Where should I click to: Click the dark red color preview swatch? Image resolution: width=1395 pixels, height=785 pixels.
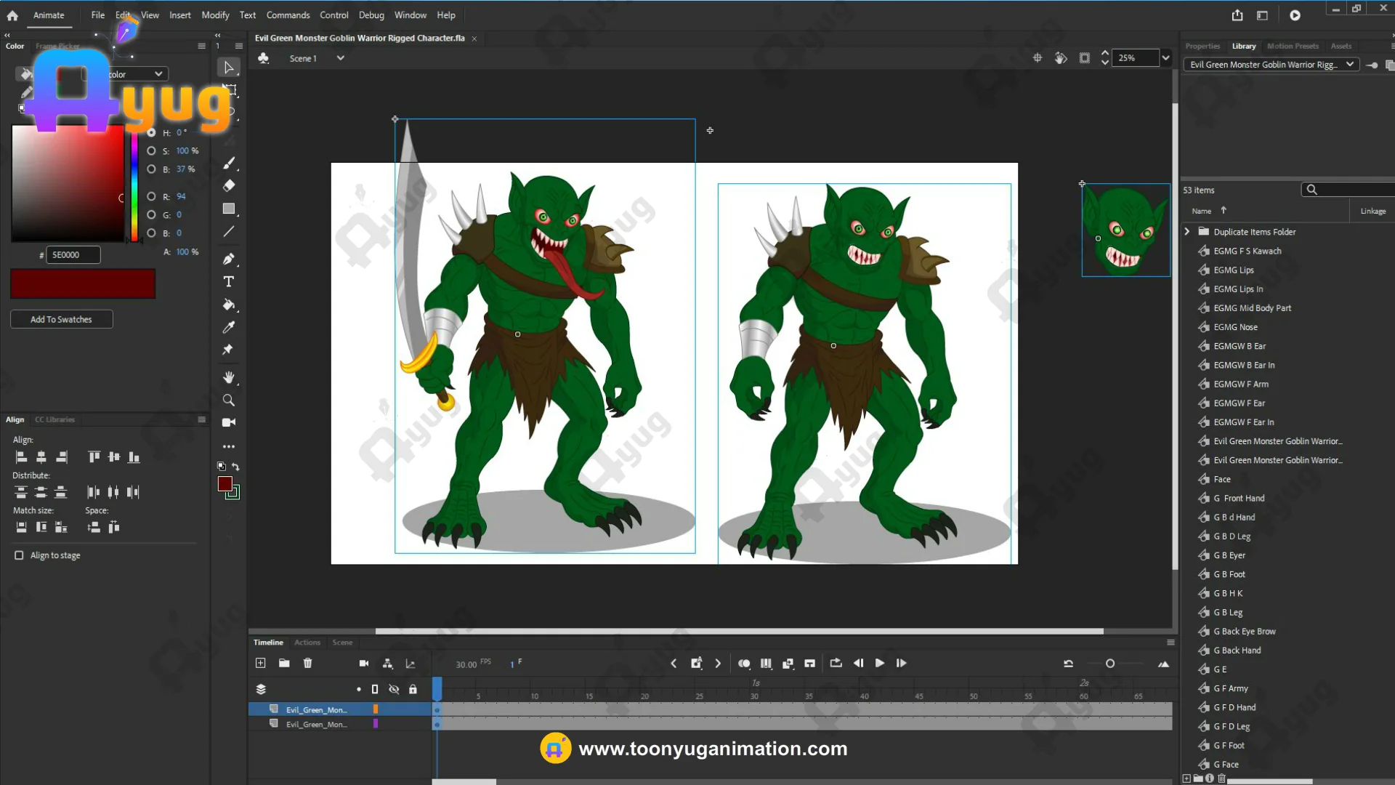pos(83,283)
